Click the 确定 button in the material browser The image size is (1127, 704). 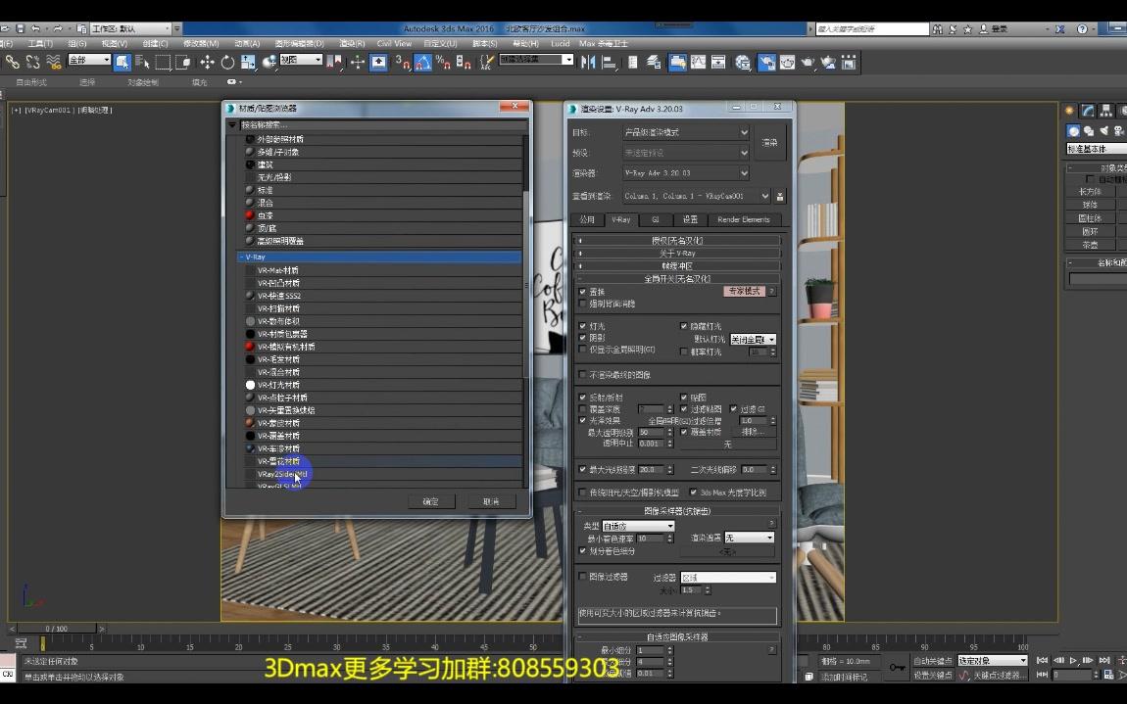pos(431,500)
